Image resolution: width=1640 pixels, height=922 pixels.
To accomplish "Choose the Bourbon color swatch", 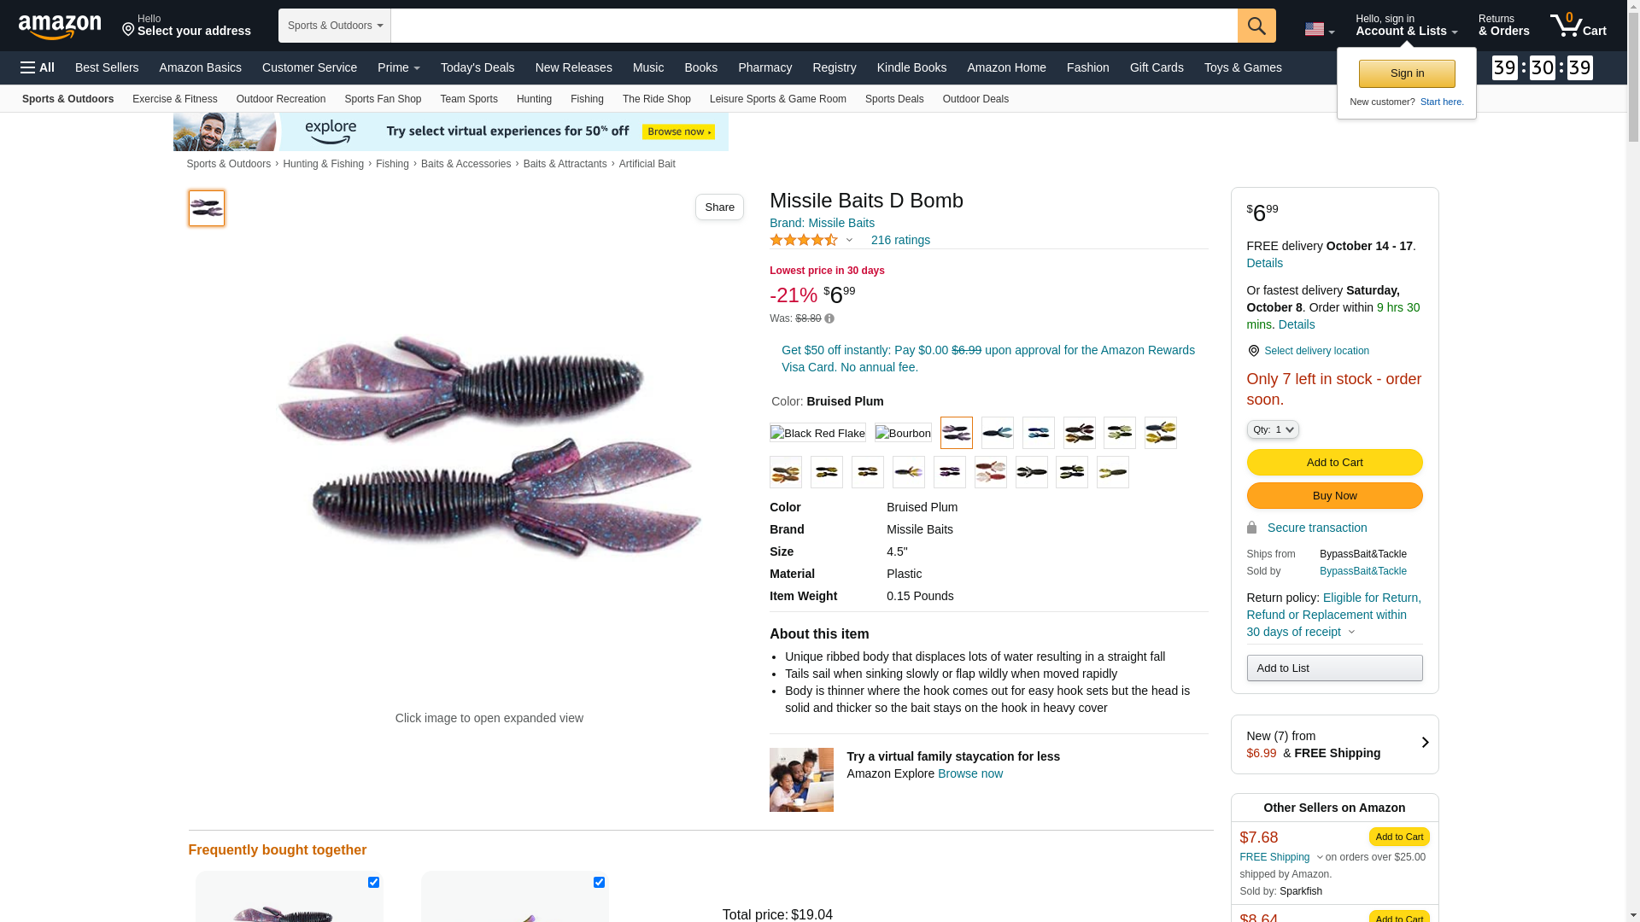I will [903, 433].
